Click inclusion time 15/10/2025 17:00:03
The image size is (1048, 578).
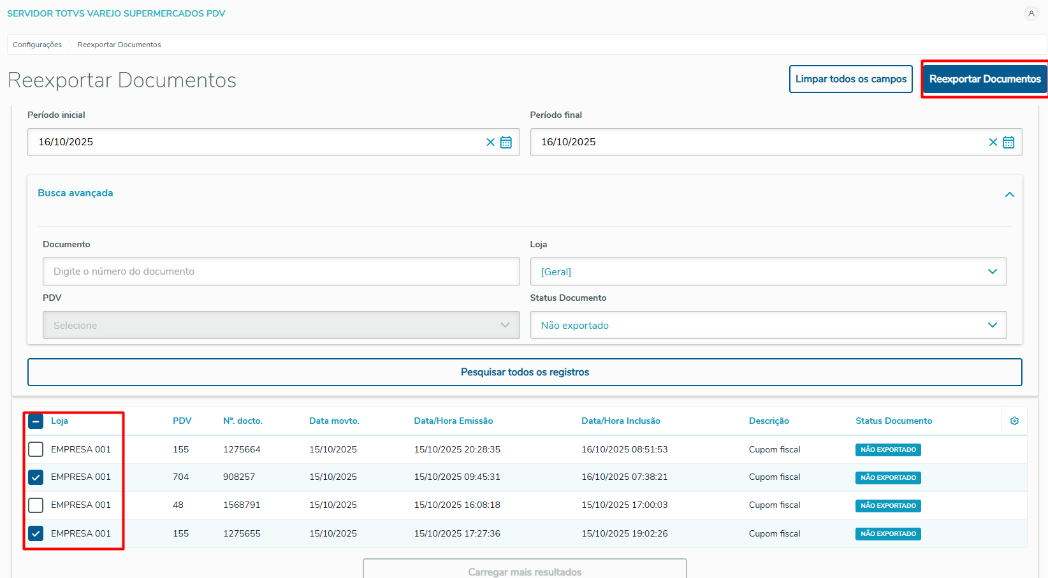[625, 505]
